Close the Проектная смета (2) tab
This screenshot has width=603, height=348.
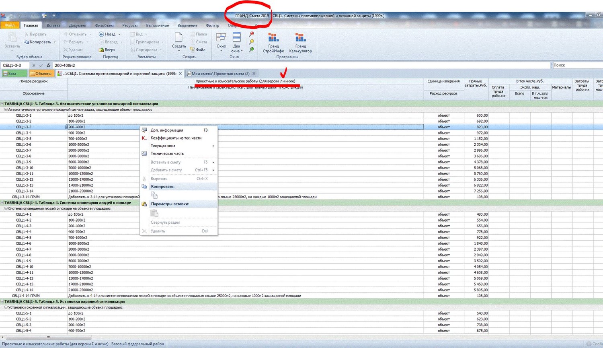click(x=254, y=74)
